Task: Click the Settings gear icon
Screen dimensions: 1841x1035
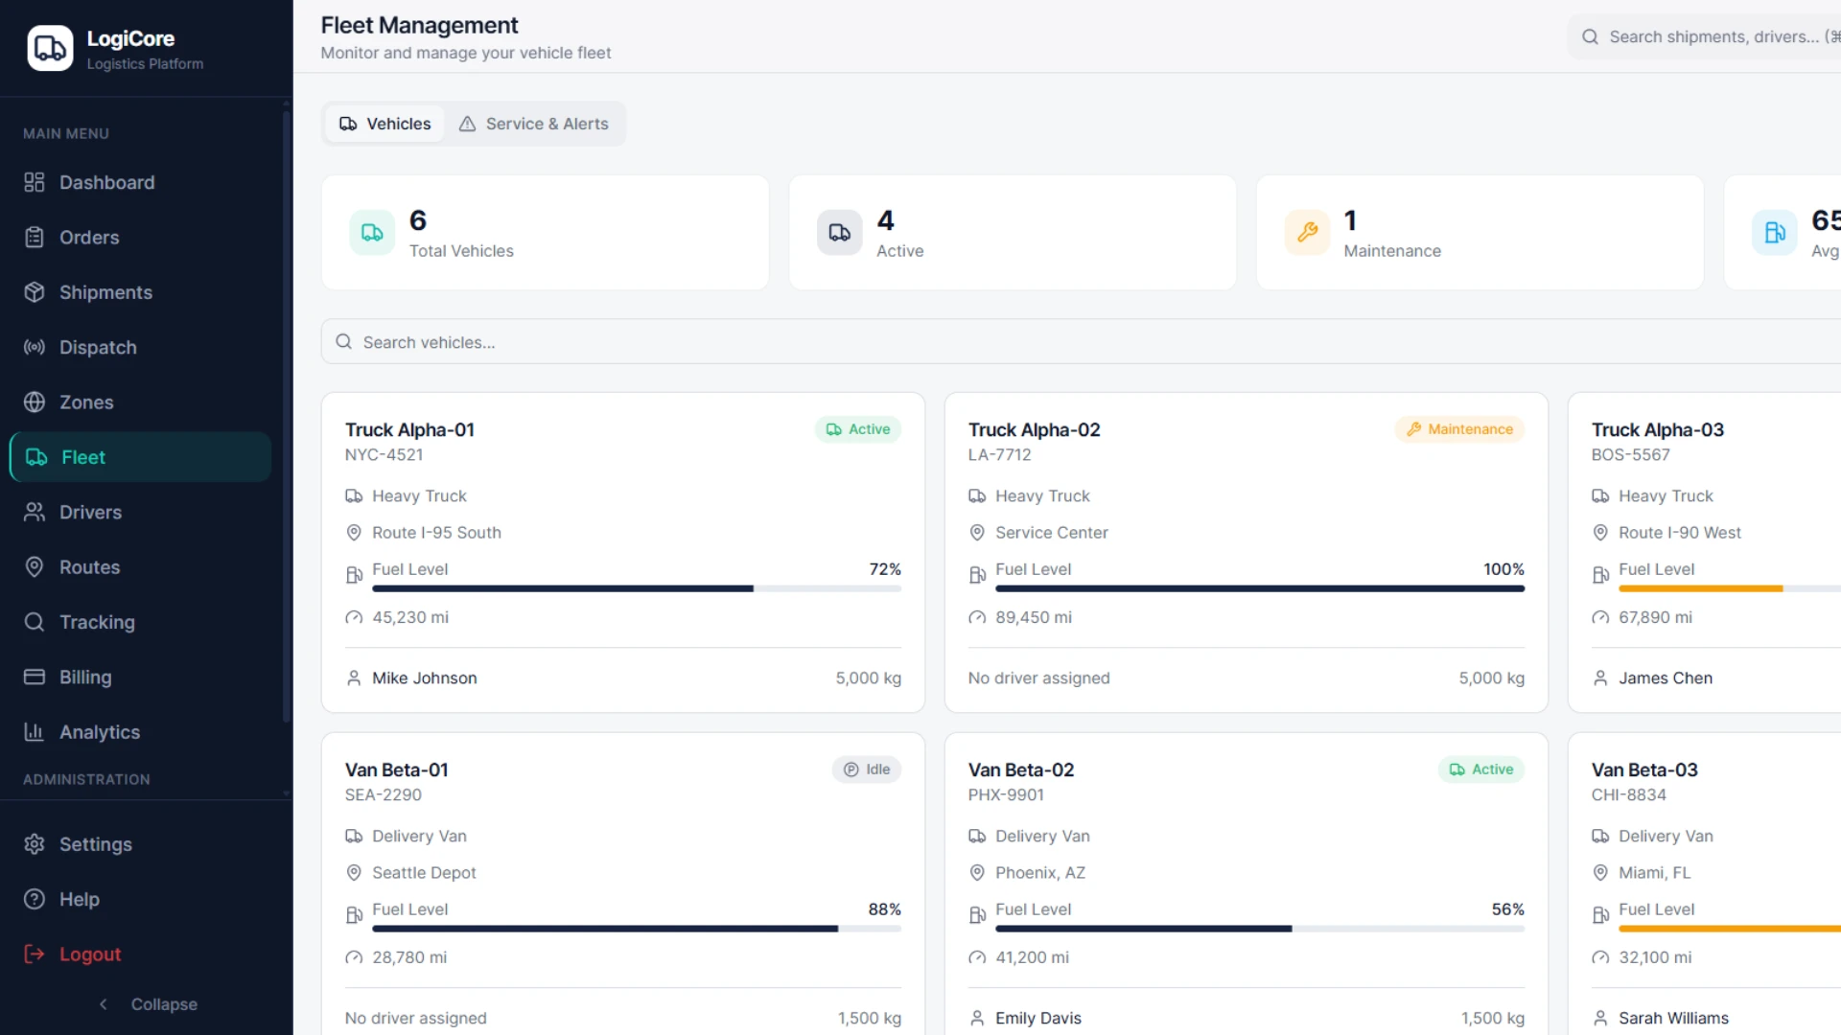Action: [x=35, y=844]
